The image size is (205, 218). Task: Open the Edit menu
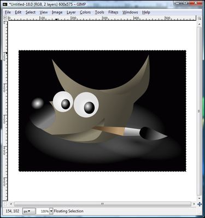(x=18, y=12)
